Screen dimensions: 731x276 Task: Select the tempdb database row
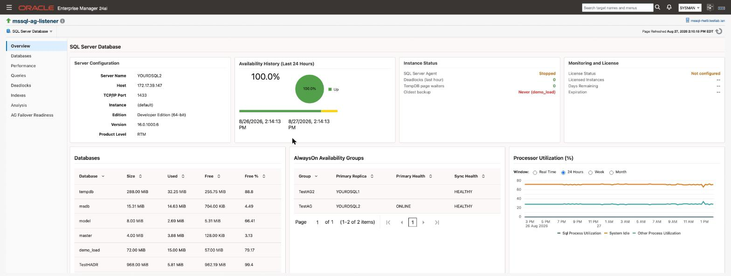(x=178, y=192)
